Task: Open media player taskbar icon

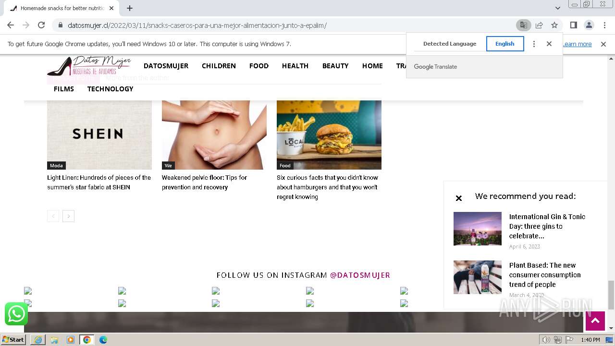Action: [x=71, y=340]
